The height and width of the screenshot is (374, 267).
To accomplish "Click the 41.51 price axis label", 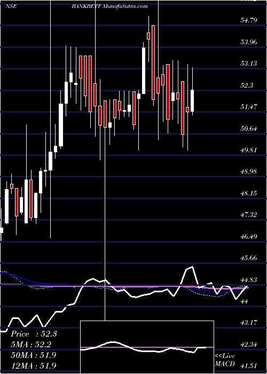I will click(249, 366).
